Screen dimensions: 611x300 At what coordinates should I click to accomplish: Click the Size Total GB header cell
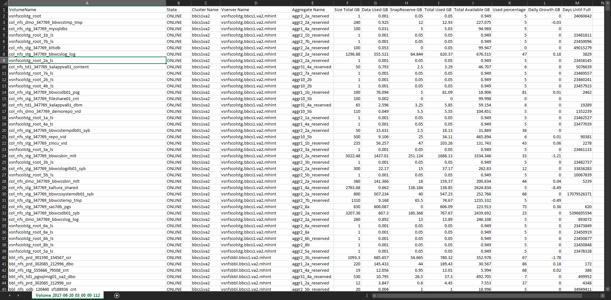[347, 10]
